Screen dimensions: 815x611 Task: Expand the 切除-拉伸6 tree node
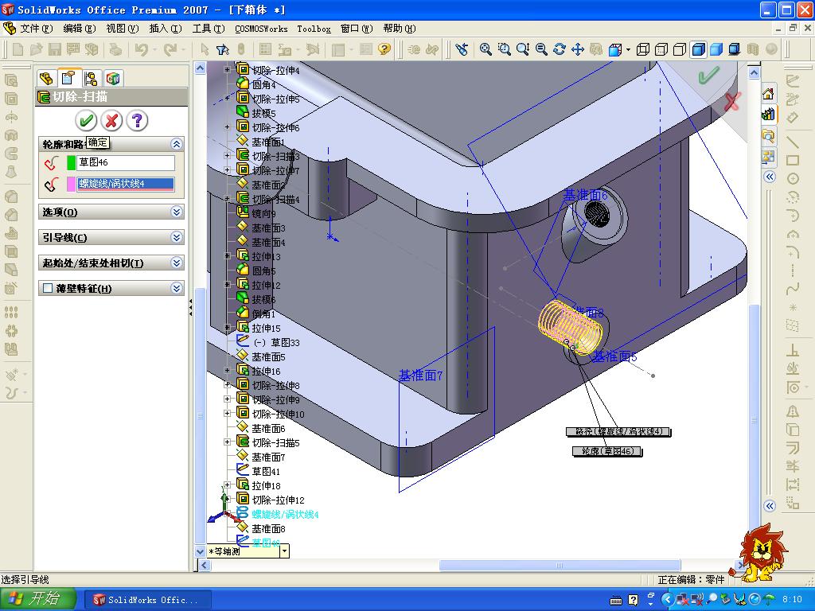(x=227, y=126)
